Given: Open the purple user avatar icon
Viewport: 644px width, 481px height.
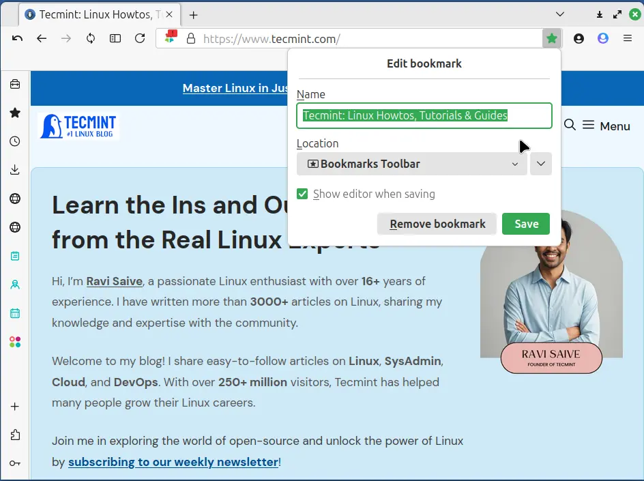Looking at the screenshot, I should click(603, 39).
